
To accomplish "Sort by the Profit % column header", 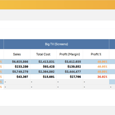I will point(96,54).
